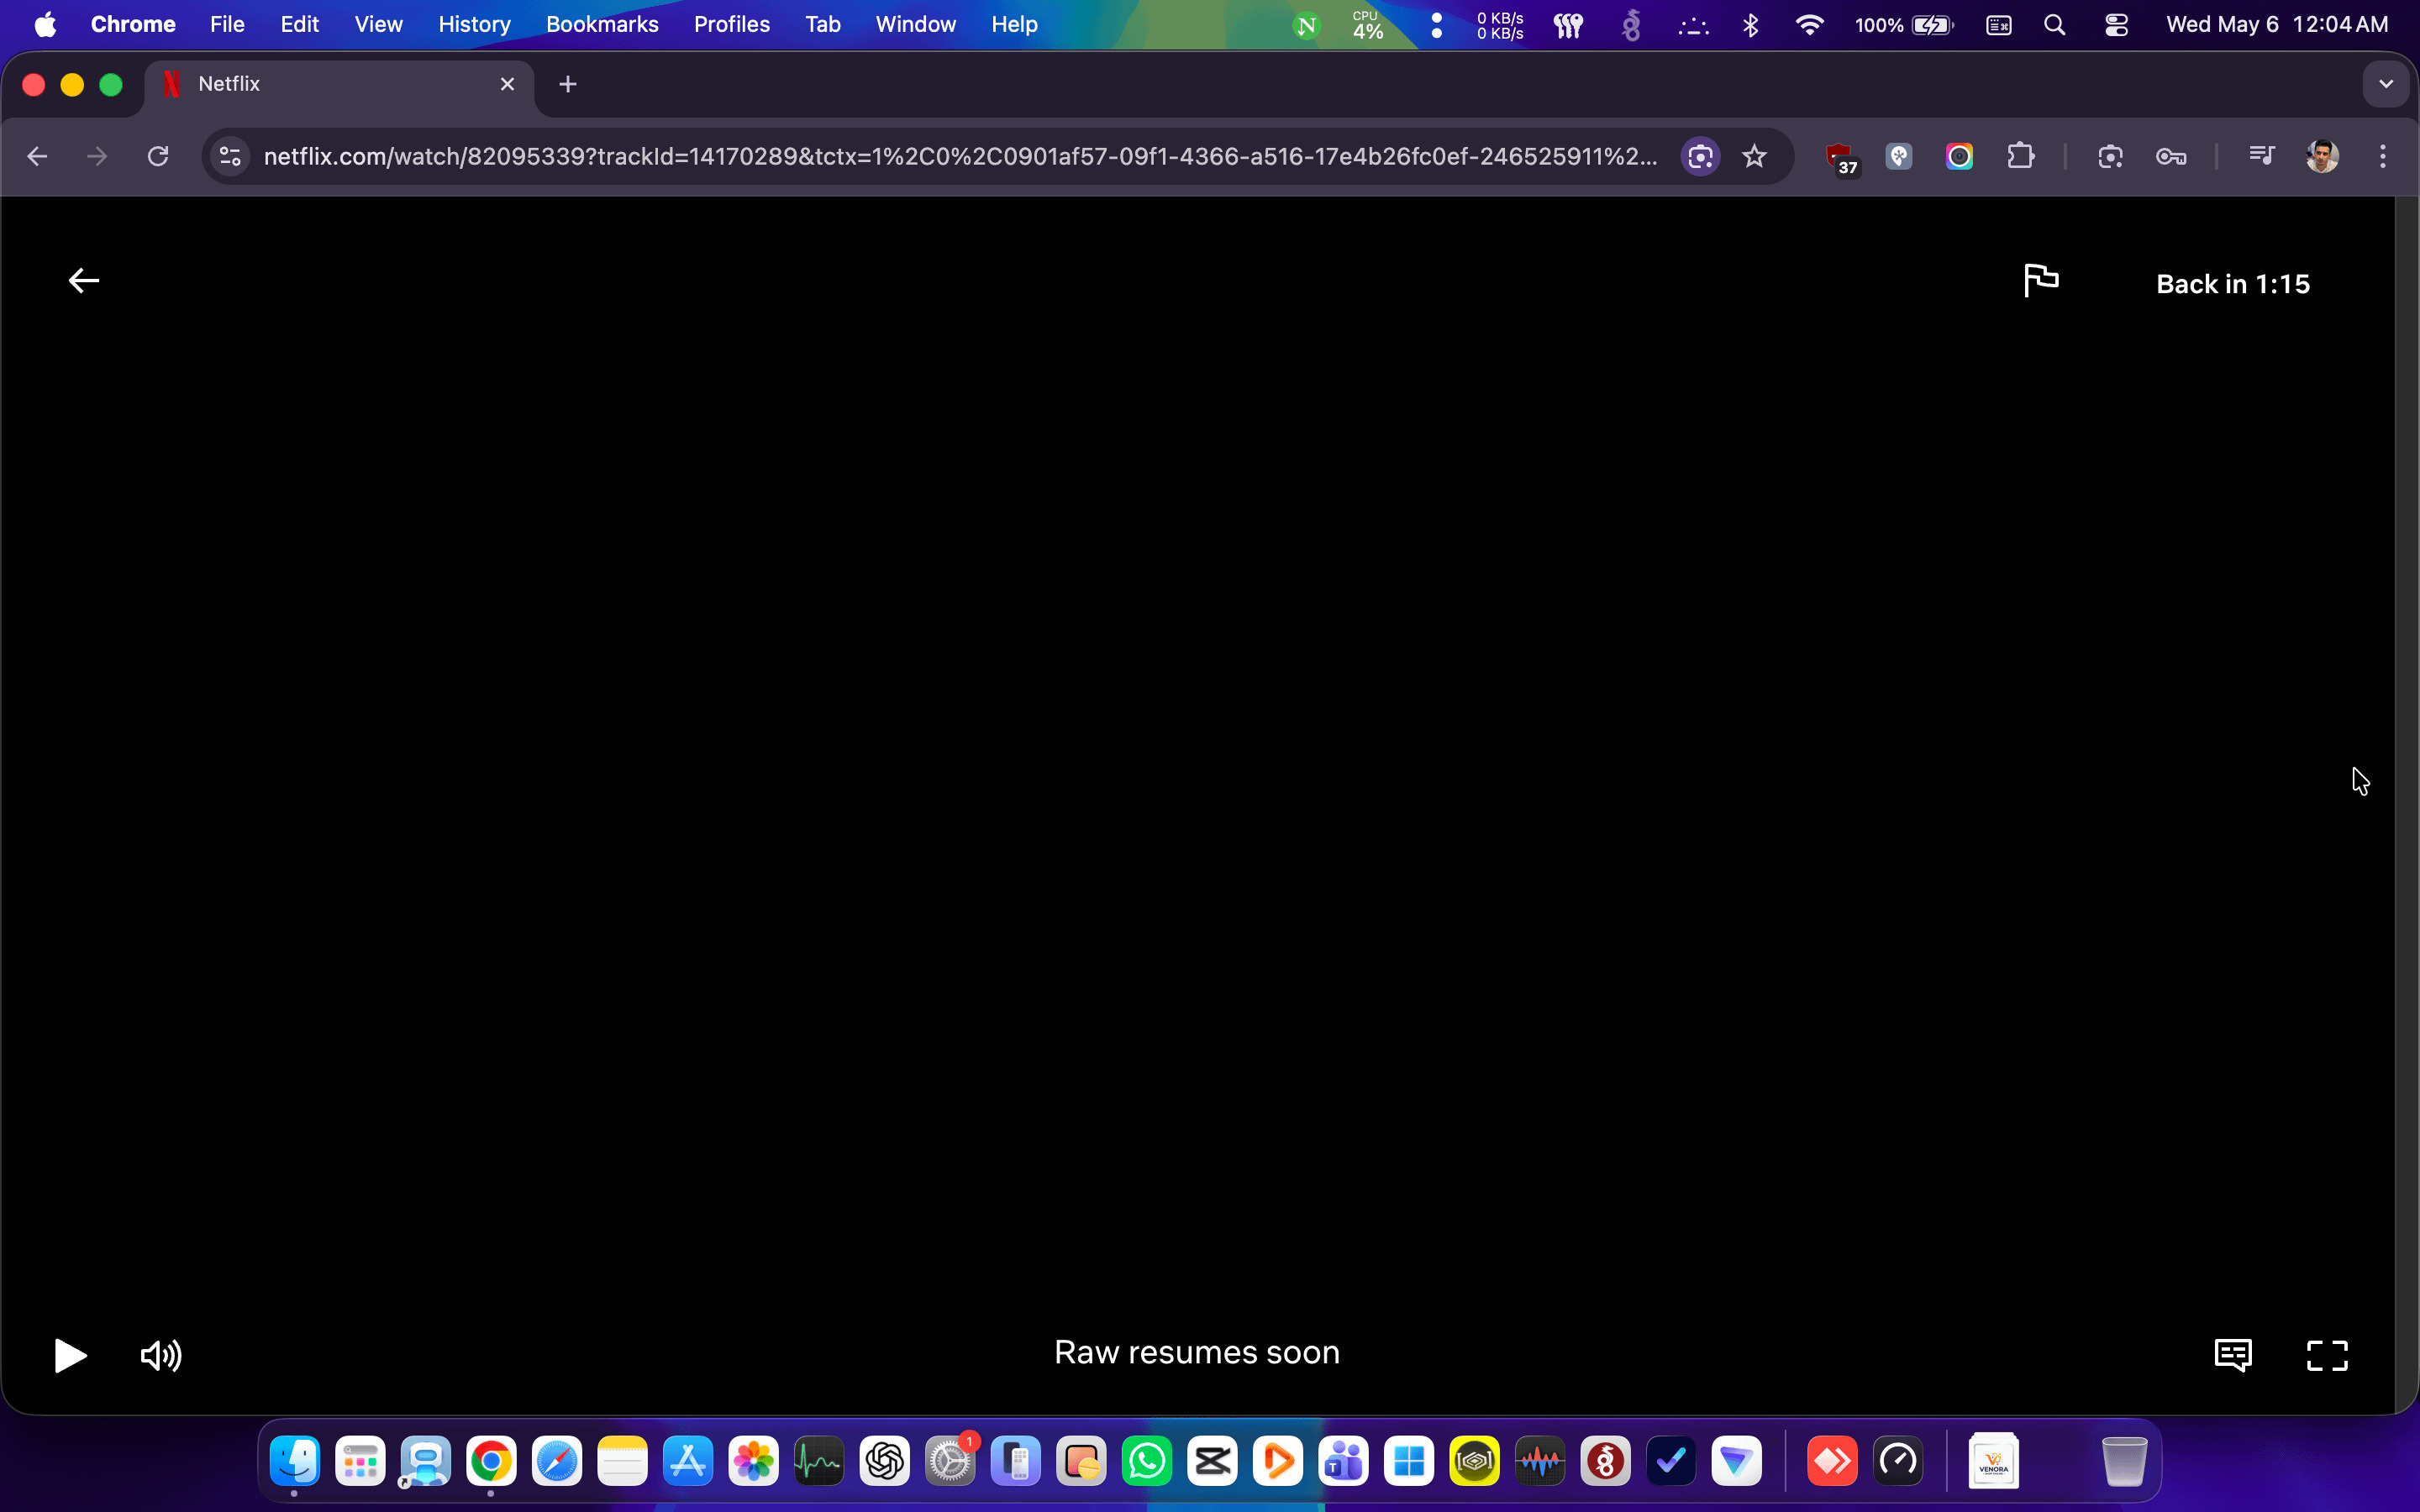This screenshot has height=1512, width=2420.
Task: Resume playback with the Netflix play button
Action: tap(70, 1355)
